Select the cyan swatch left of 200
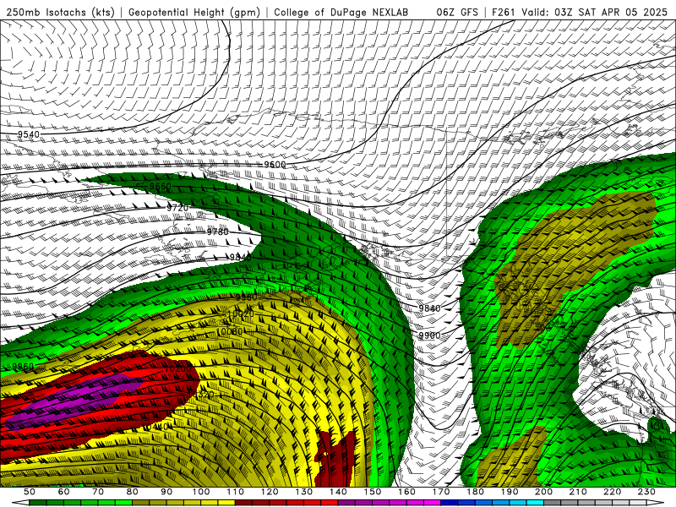This screenshot has height=507, width=676. coord(536,503)
